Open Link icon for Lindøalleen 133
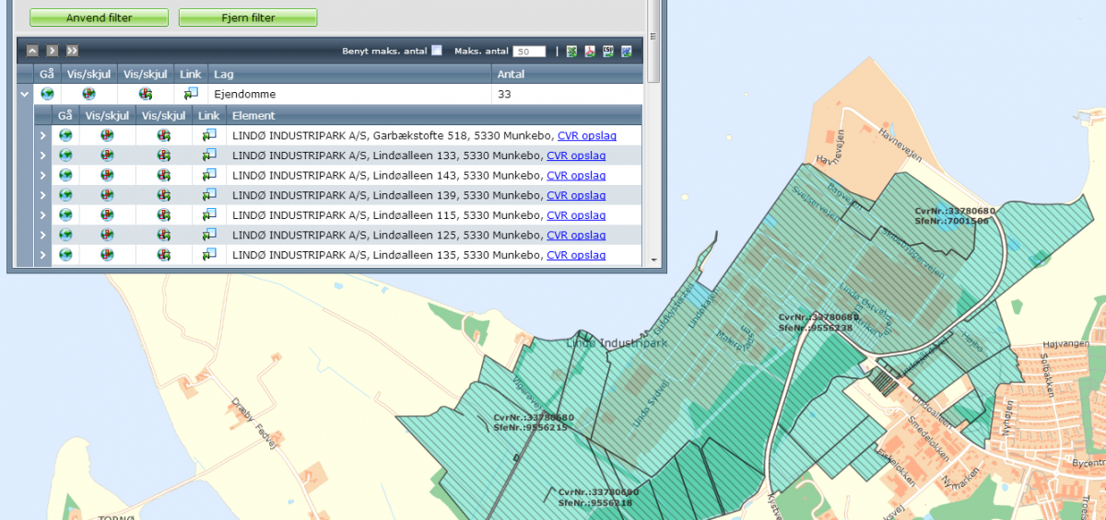Image resolution: width=1106 pixels, height=520 pixels. [x=209, y=156]
